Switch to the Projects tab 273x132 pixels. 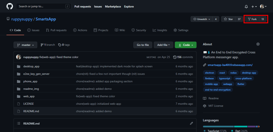(101, 30)
